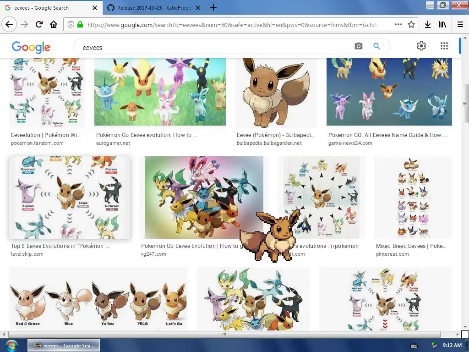Open the Red & Green to Let's Go thumbnail

click(98, 299)
